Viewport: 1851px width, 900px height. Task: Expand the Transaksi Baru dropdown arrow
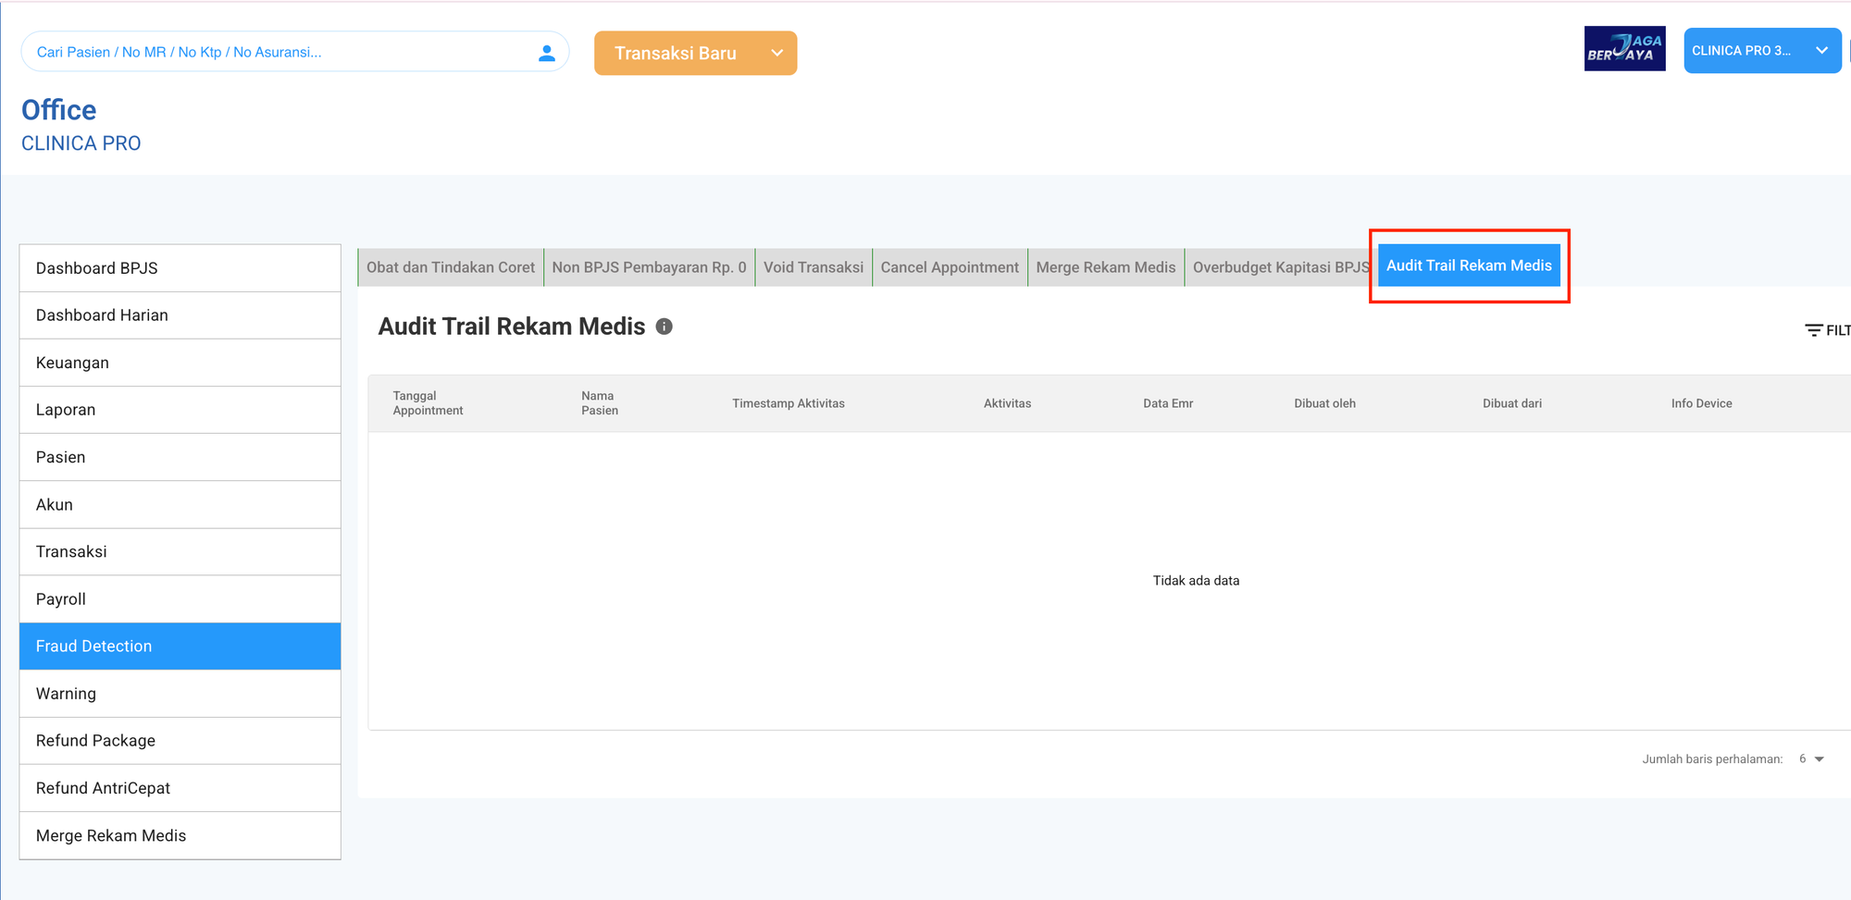click(x=776, y=53)
